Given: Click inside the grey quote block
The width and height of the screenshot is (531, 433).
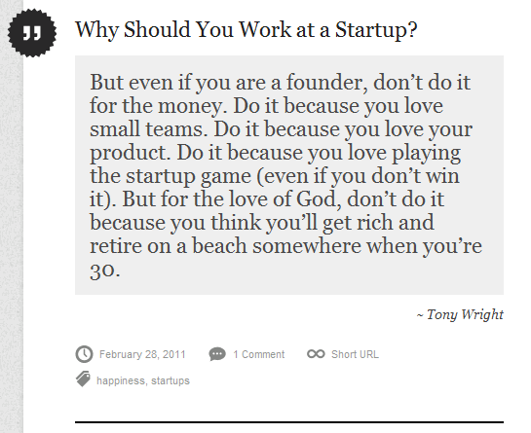Looking at the screenshot, I should (289, 175).
